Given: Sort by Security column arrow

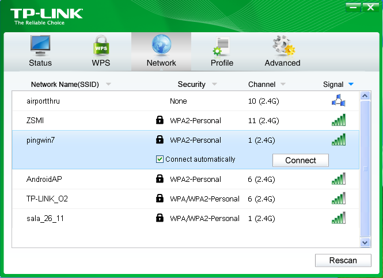Looking at the screenshot, I should pyautogui.click(x=214, y=84).
